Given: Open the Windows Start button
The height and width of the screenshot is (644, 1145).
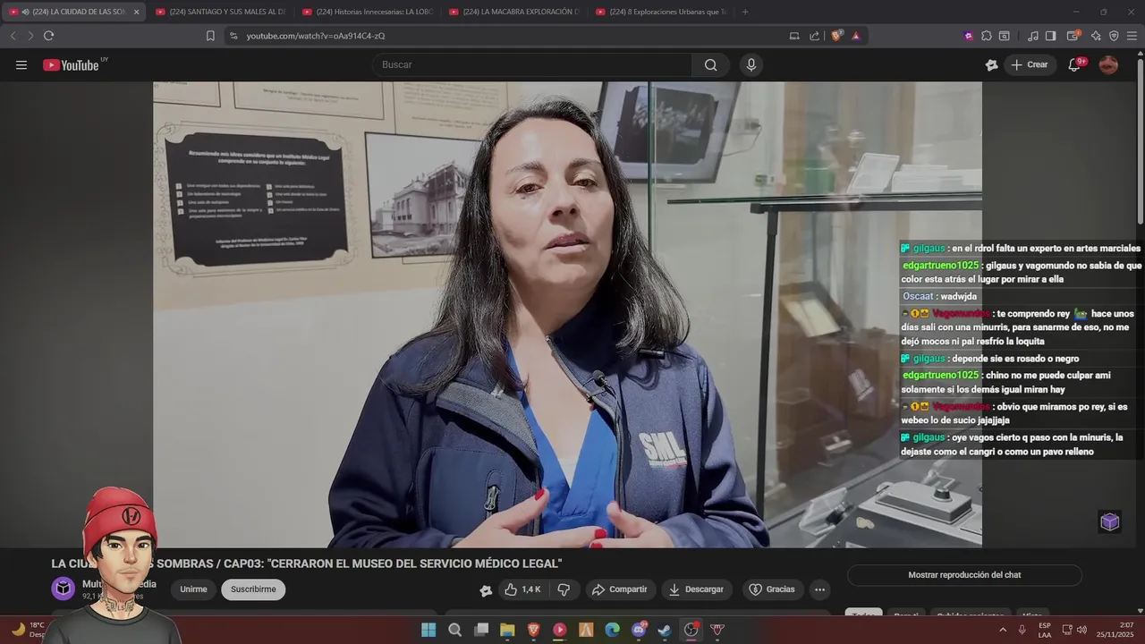Looking at the screenshot, I should (x=428, y=630).
